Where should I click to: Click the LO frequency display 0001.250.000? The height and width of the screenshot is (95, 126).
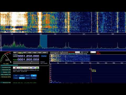28,56
